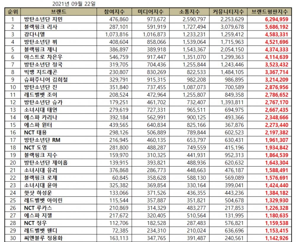Screen dimensions: 296x242
Task: Click community value 3,079,678
Action: [232, 27]
